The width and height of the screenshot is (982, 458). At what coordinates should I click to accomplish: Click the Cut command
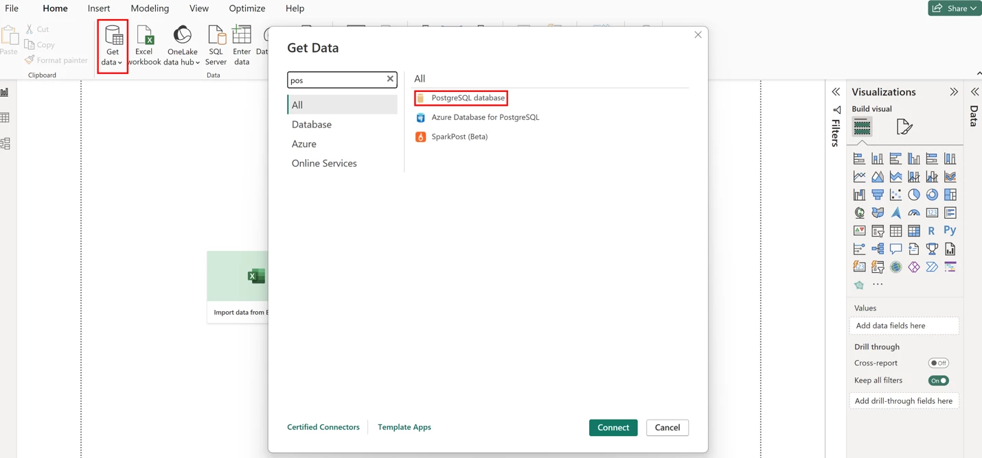(x=37, y=29)
